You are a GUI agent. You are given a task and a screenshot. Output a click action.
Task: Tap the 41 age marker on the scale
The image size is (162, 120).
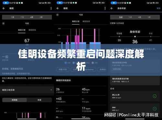coord(151,40)
